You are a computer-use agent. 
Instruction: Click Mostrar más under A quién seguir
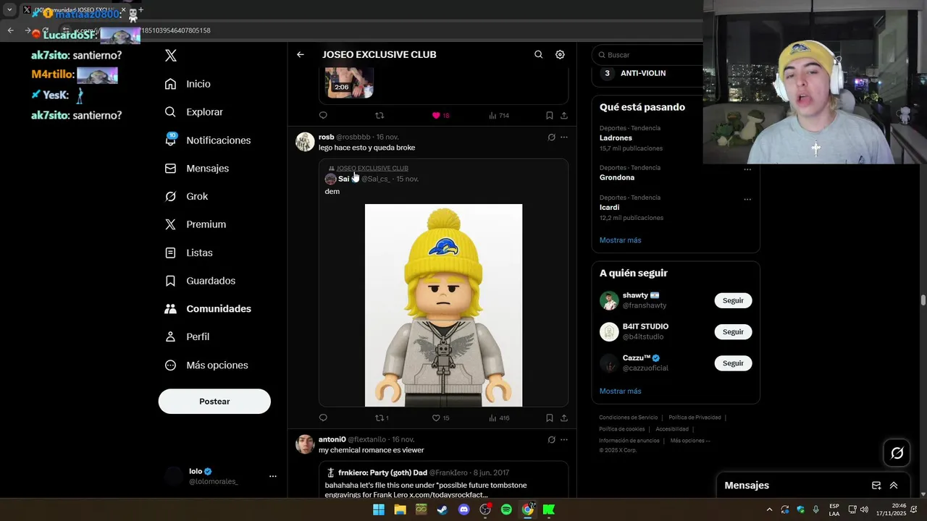click(620, 391)
